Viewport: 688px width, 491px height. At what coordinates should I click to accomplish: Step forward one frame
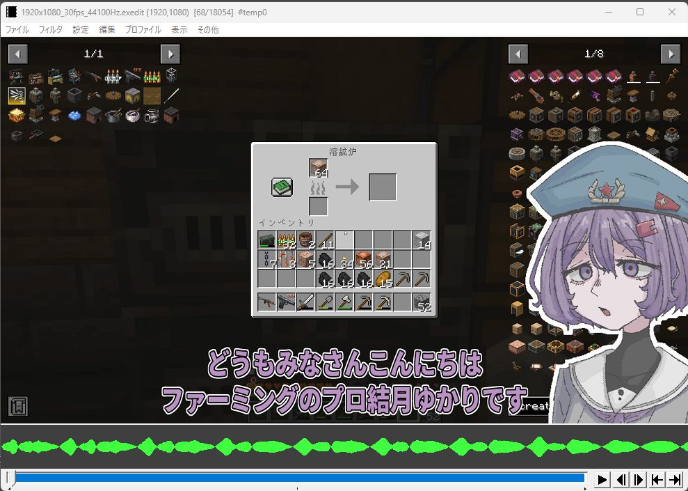click(639, 480)
